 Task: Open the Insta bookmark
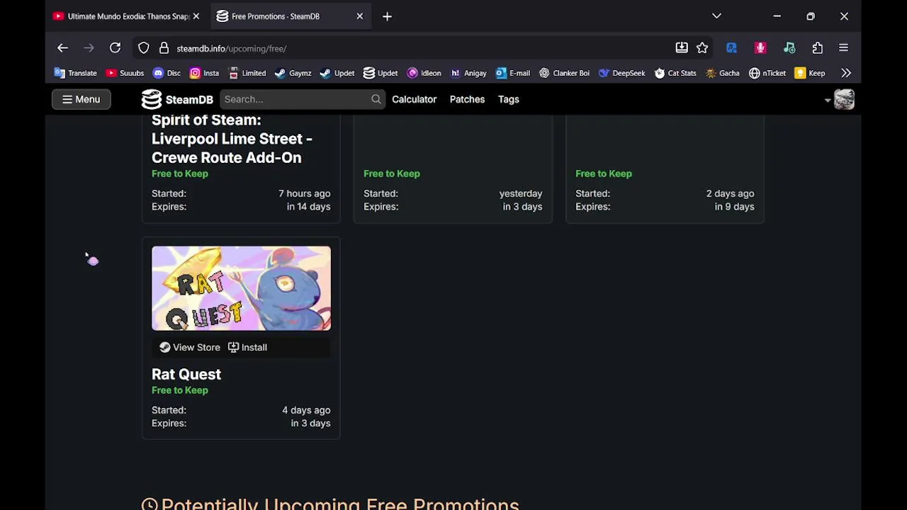[x=204, y=73]
